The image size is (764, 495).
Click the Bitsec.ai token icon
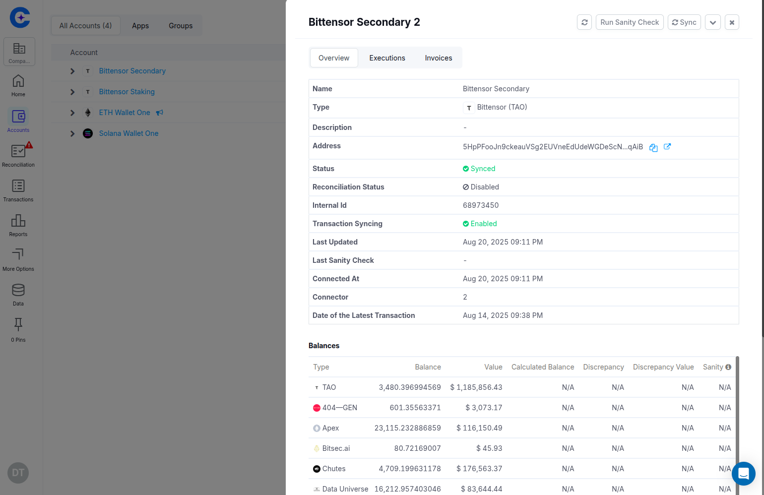point(317,448)
